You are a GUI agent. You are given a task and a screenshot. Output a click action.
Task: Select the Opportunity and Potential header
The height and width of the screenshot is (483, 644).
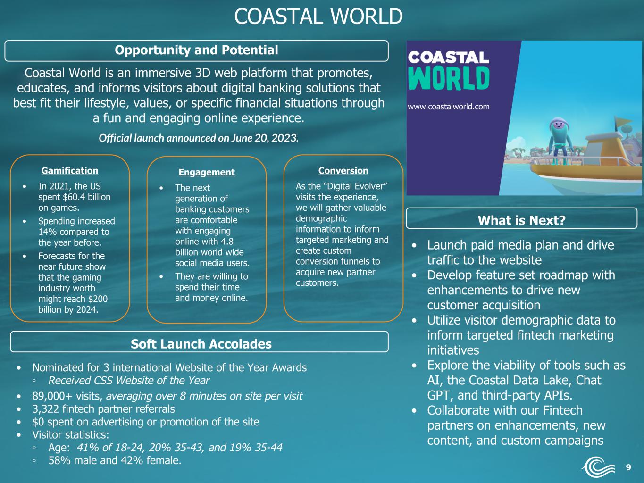(x=197, y=50)
